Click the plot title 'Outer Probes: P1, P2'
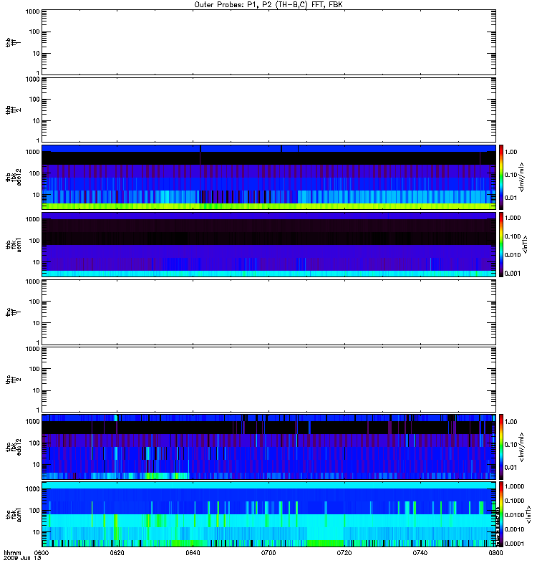The height and width of the screenshot is (573, 537). pos(268,4)
